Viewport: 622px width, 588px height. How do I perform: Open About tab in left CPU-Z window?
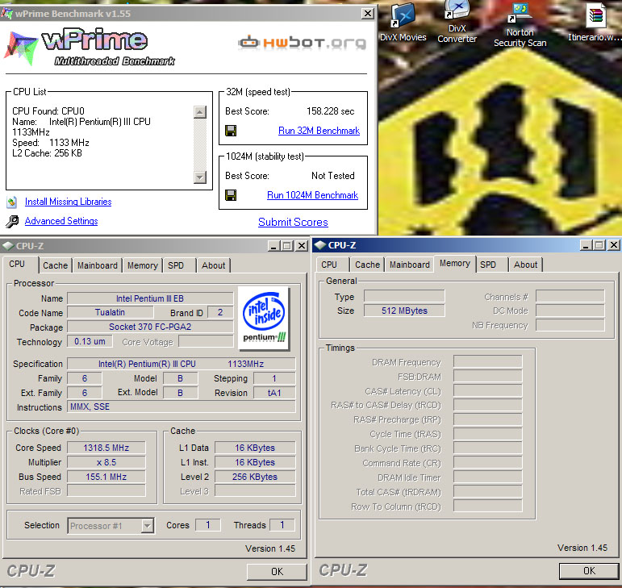[213, 265]
